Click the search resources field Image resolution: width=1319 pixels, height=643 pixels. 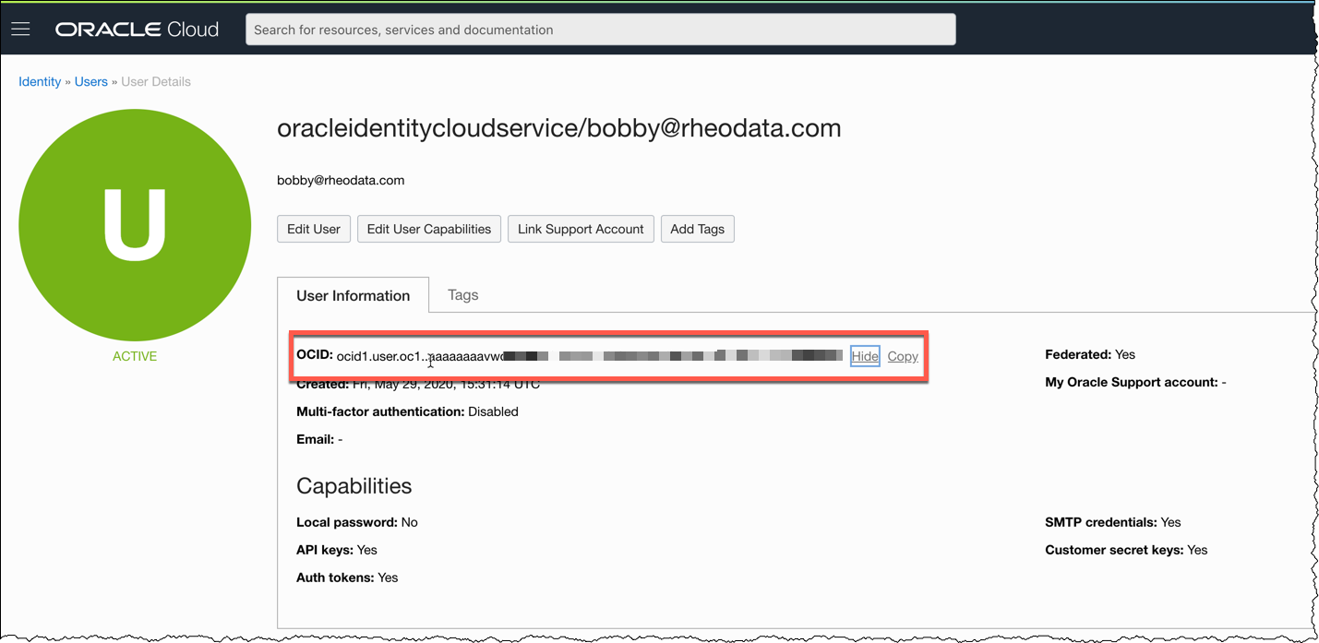(x=600, y=29)
